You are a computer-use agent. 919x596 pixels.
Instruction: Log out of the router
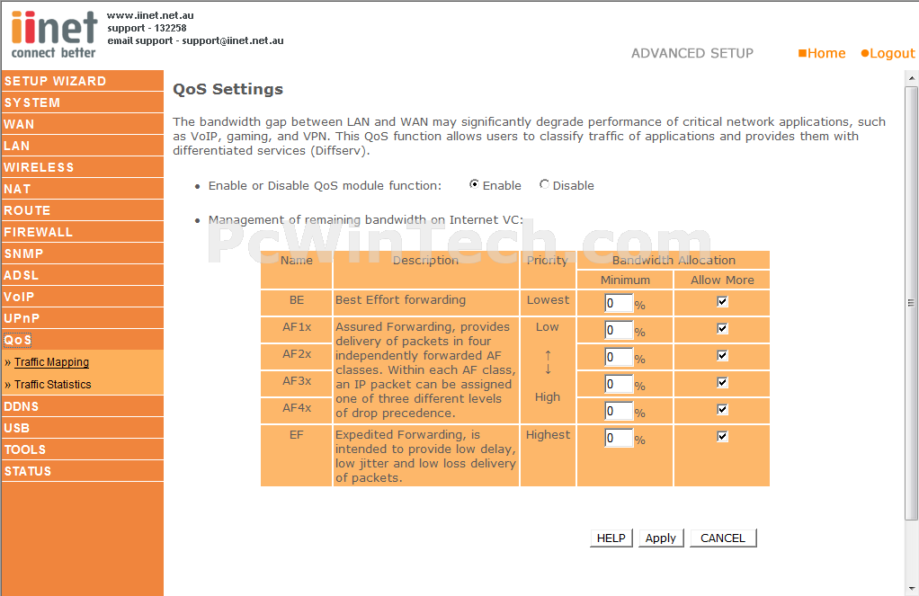(888, 53)
